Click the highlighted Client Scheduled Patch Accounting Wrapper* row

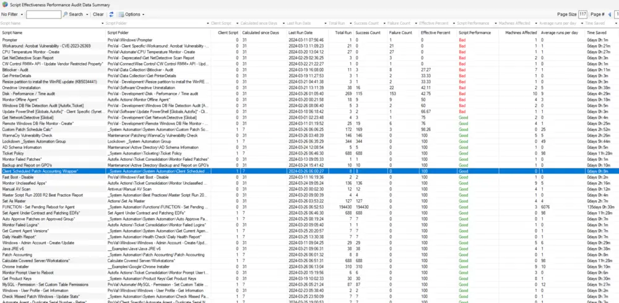coord(309,171)
